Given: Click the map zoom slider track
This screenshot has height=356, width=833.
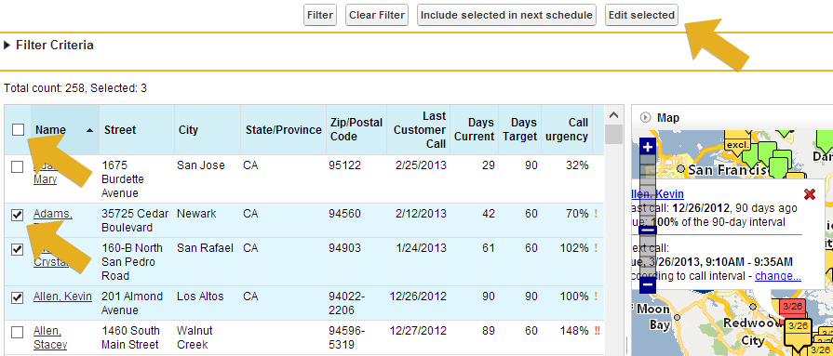Looking at the screenshot, I should (648, 216).
